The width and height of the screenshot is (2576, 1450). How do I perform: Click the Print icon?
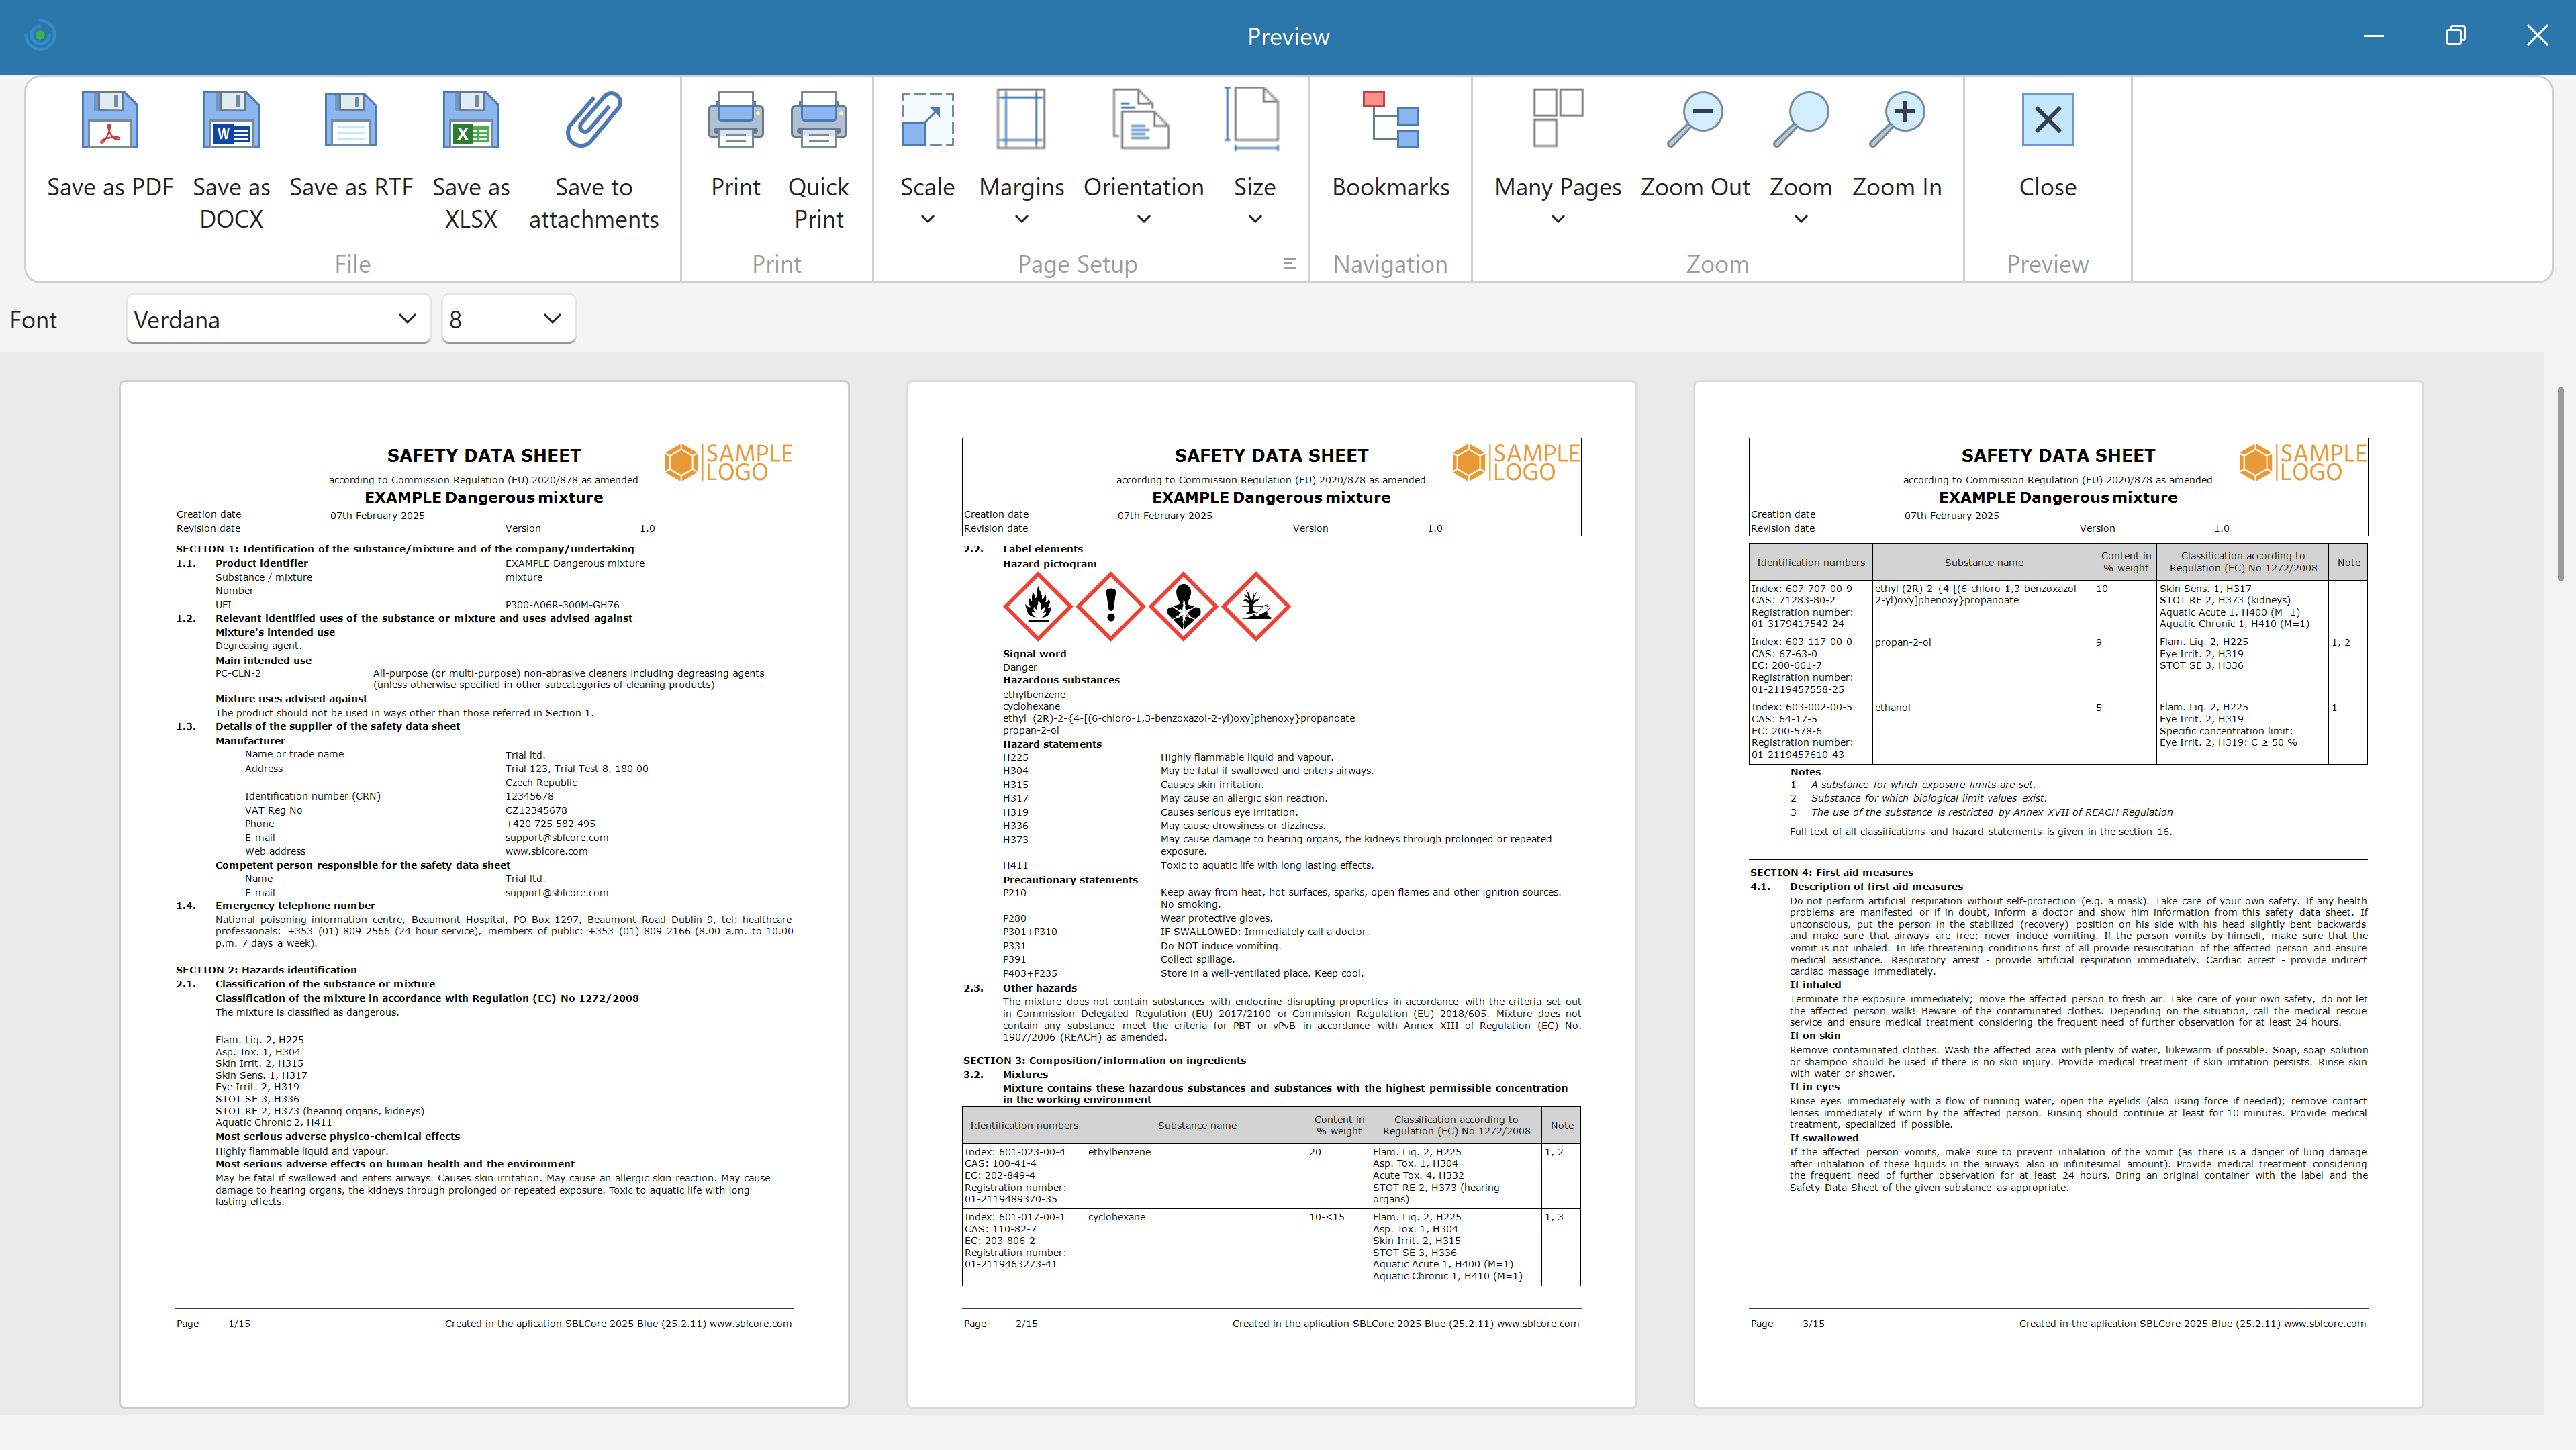click(x=736, y=121)
